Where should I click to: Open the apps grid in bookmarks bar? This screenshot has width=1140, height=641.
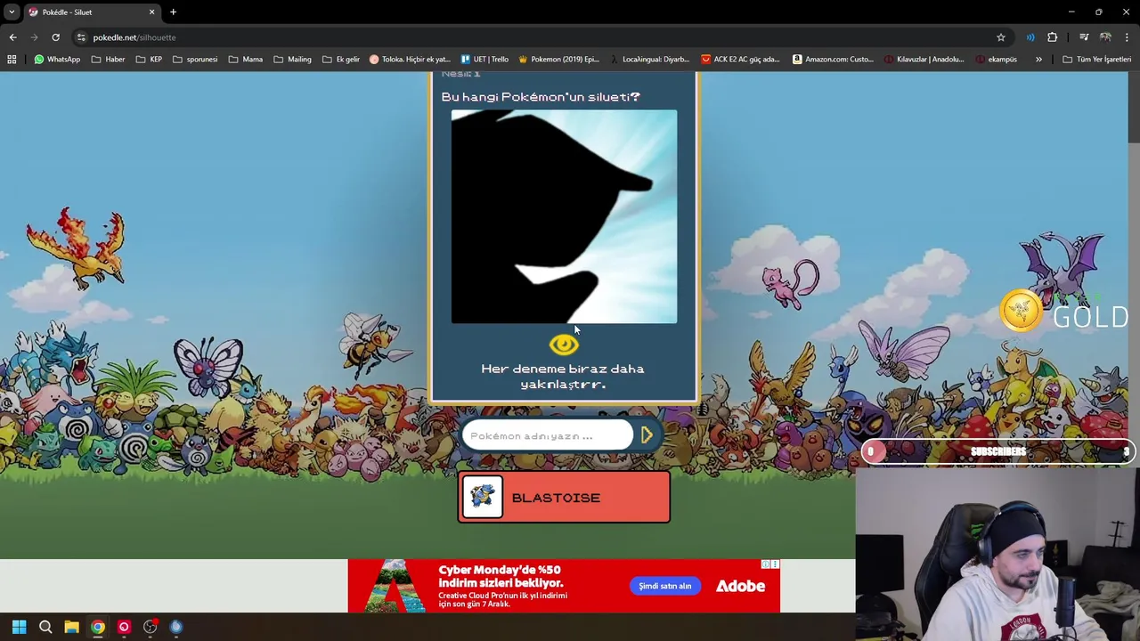(12, 60)
